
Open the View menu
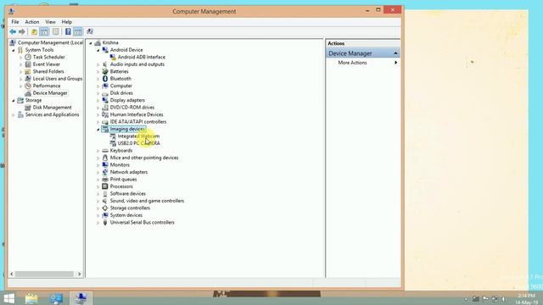pos(50,22)
